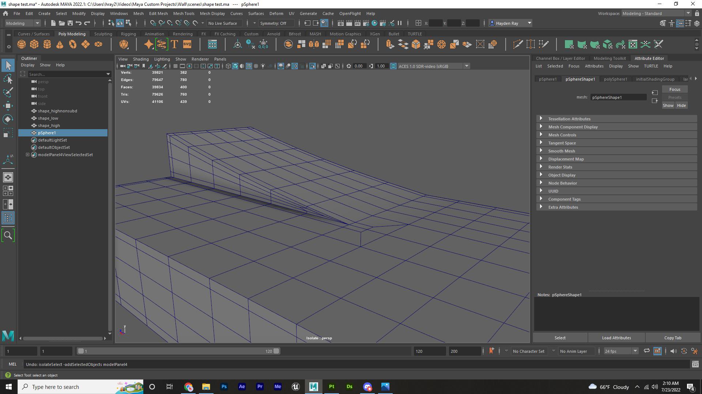Screen dimensions: 702x394
Task: Create a polygon sphere from the shelf
Action: pos(21,44)
